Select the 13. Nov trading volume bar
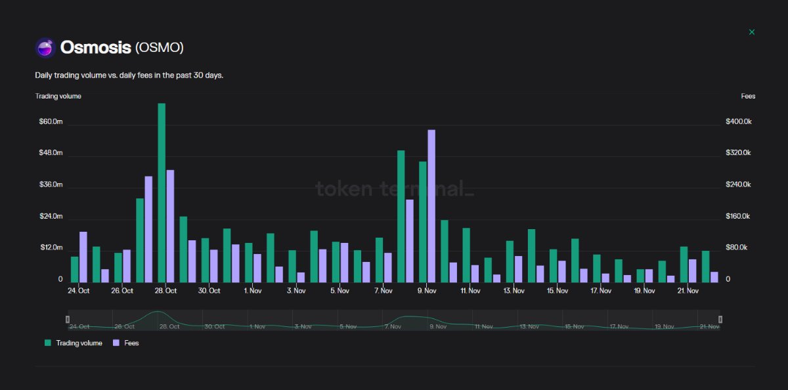The image size is (788, 390). click(x=510, y=262)
